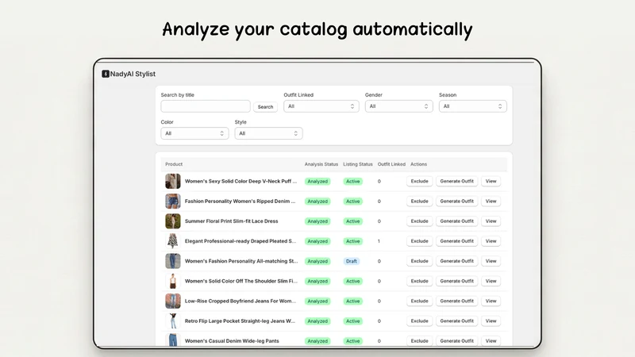Open the Color filter dropdown

click(194, 133)
